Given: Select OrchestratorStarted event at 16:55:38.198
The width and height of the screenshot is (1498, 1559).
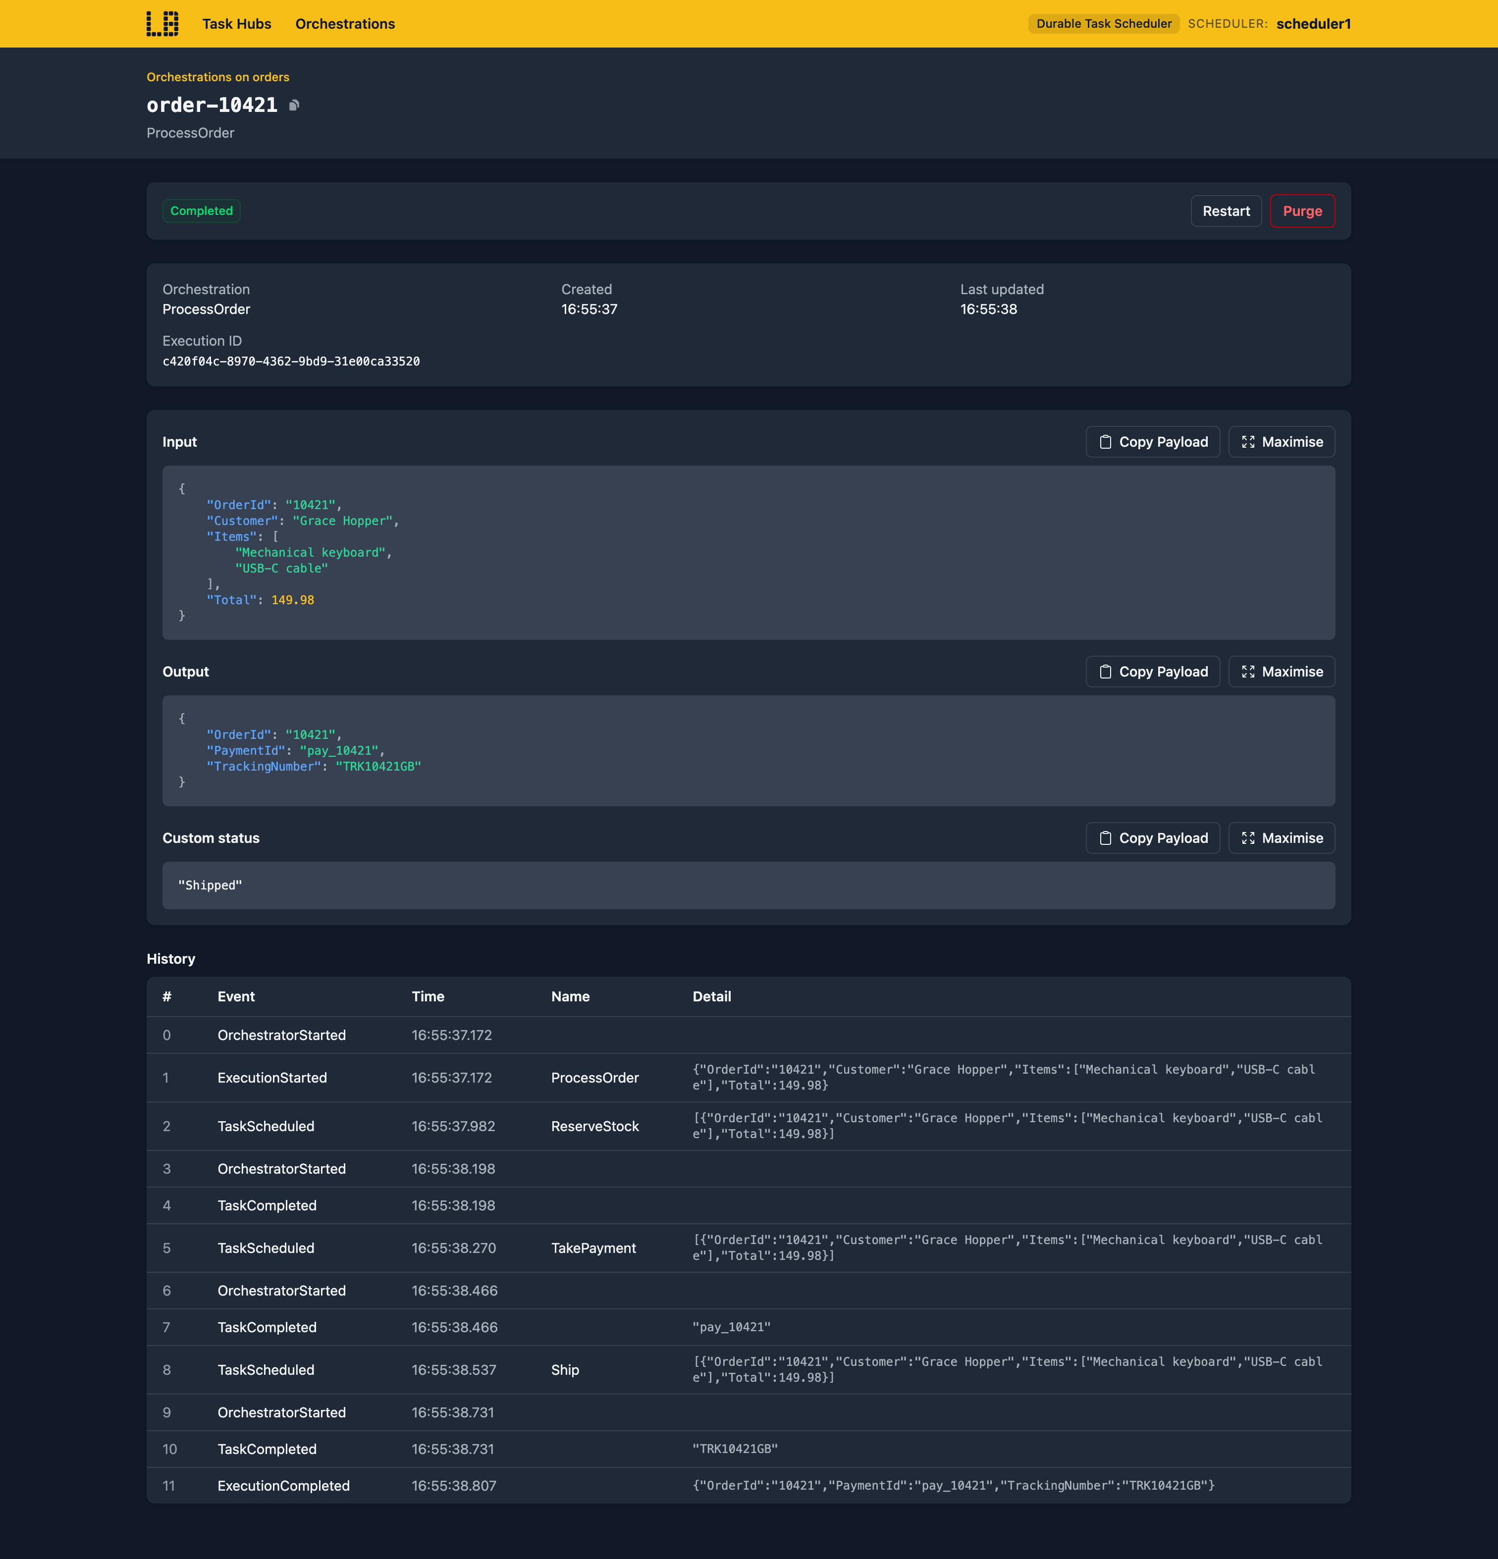Looking at the screenshot, I should pyautogui.click(x=282, y=1169).
